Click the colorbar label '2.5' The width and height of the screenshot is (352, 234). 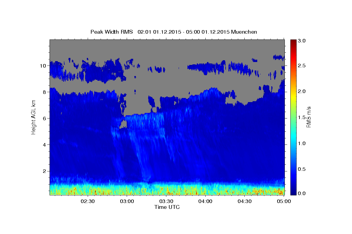(302, 66)
